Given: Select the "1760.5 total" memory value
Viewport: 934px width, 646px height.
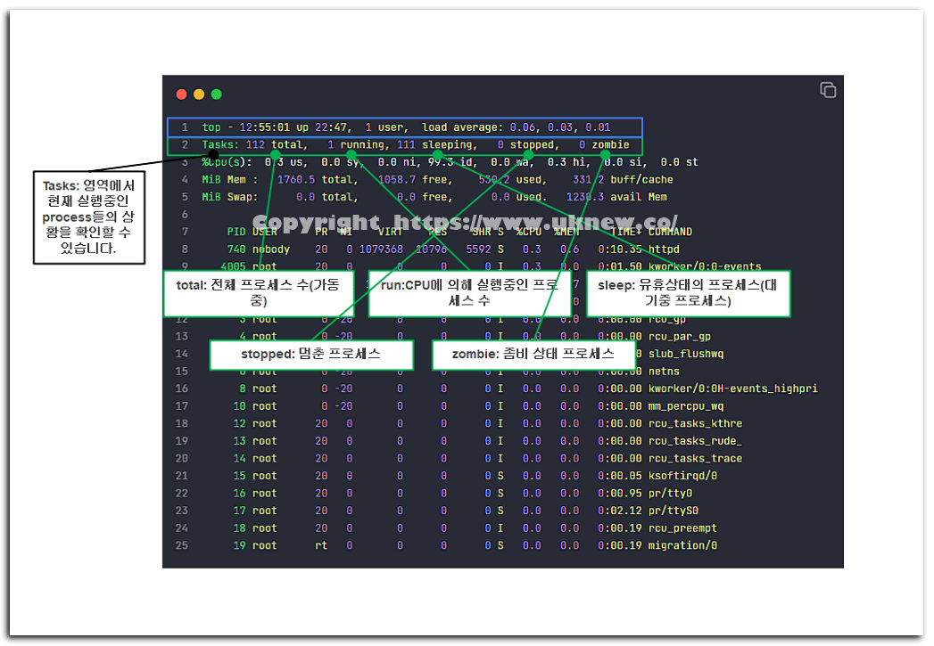Looking at the screenshot, I should click(315, 180).
